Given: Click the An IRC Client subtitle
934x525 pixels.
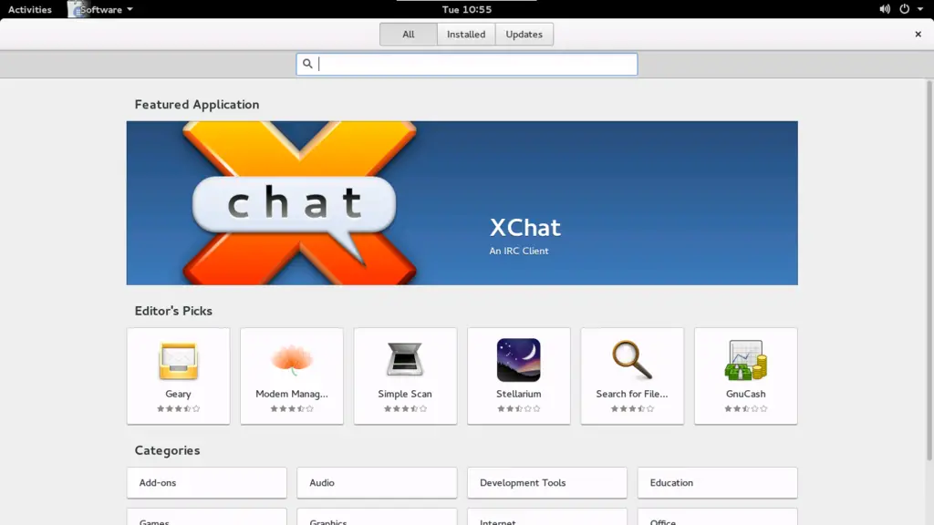Looking at the screenshot, I should click(x=519, y=251).
